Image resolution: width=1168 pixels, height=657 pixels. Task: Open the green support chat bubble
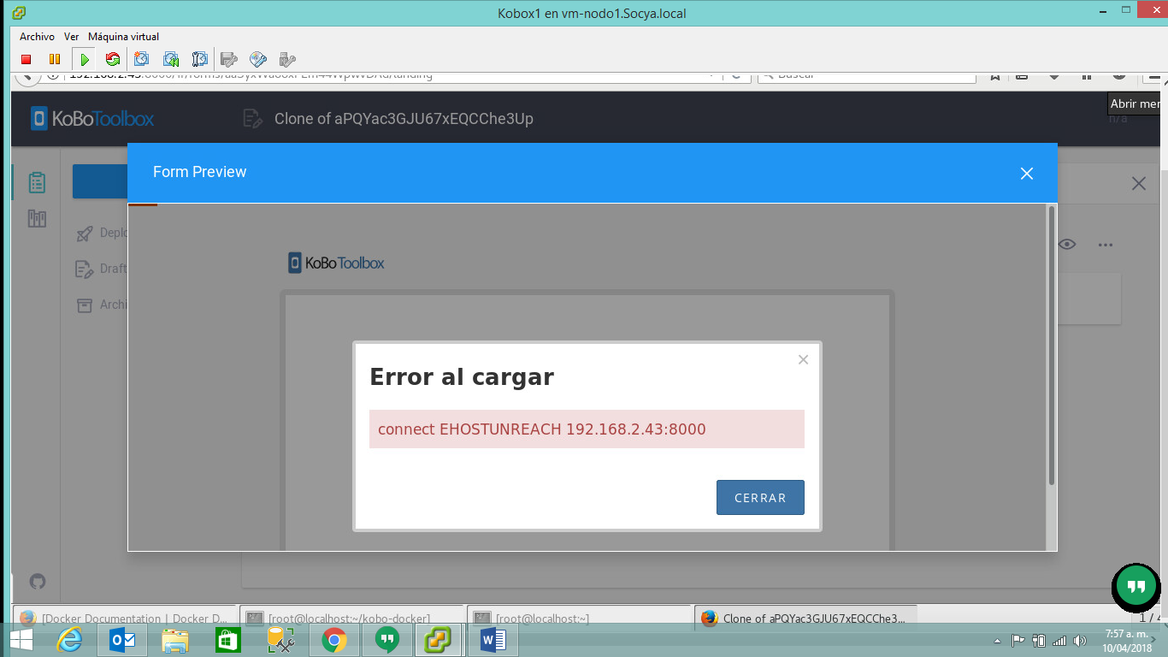(x=1136, y=588)
